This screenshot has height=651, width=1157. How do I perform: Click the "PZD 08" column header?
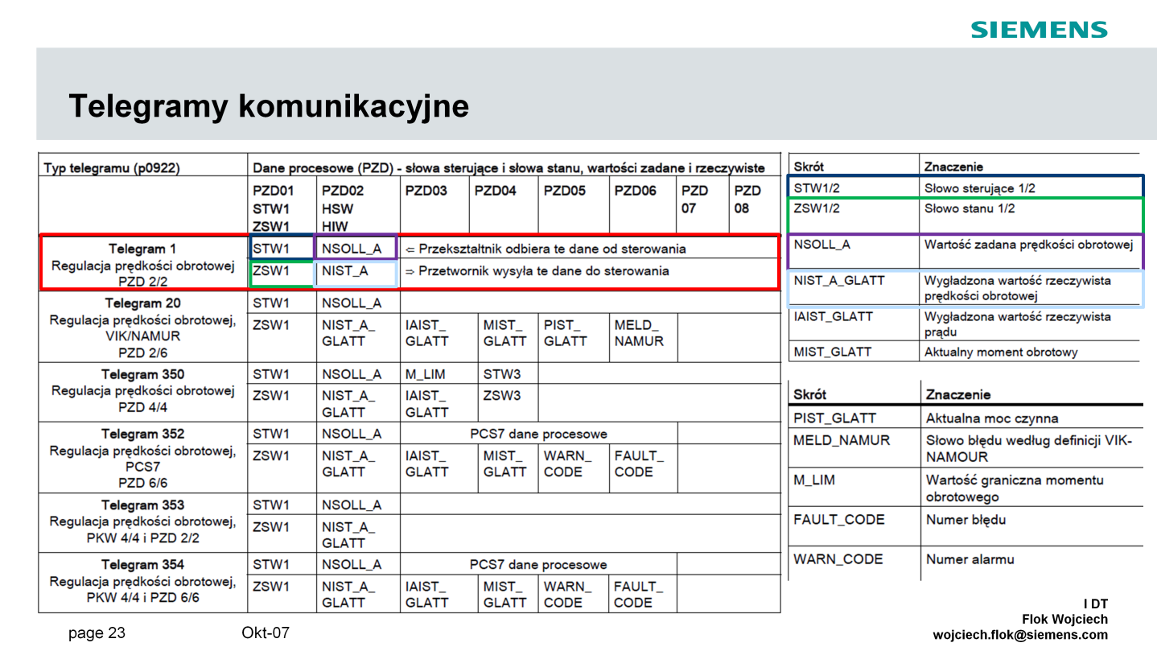pyautogui.click(x=747, y=200)
